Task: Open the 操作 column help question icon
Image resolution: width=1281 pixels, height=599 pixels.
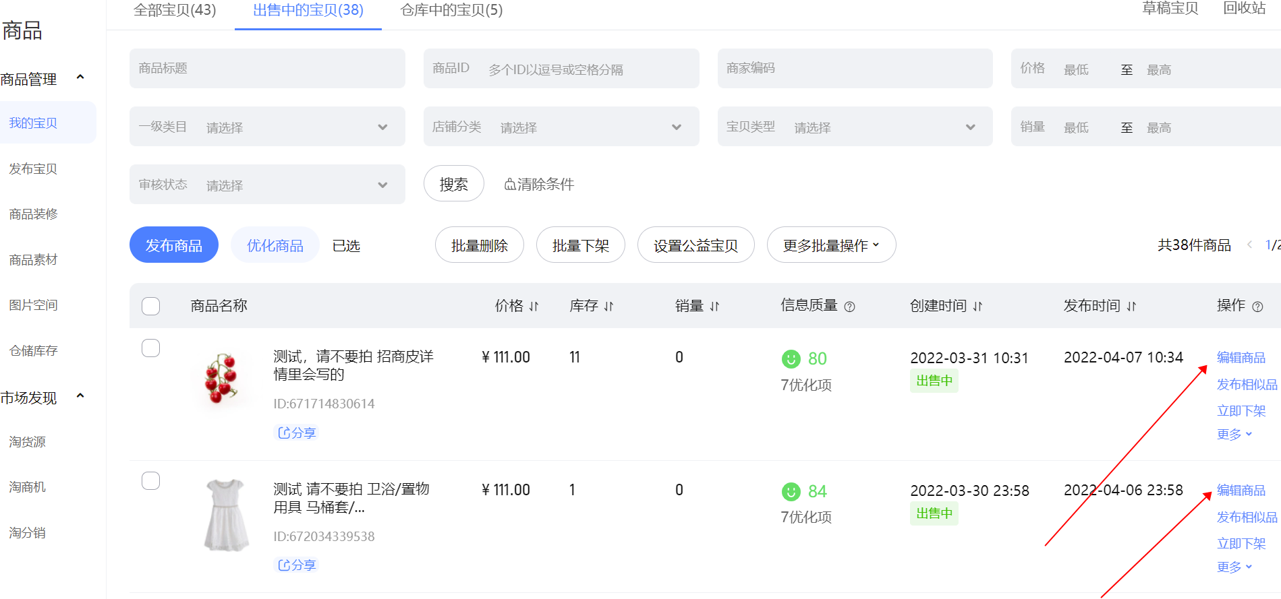Action: coord(1257,307)
